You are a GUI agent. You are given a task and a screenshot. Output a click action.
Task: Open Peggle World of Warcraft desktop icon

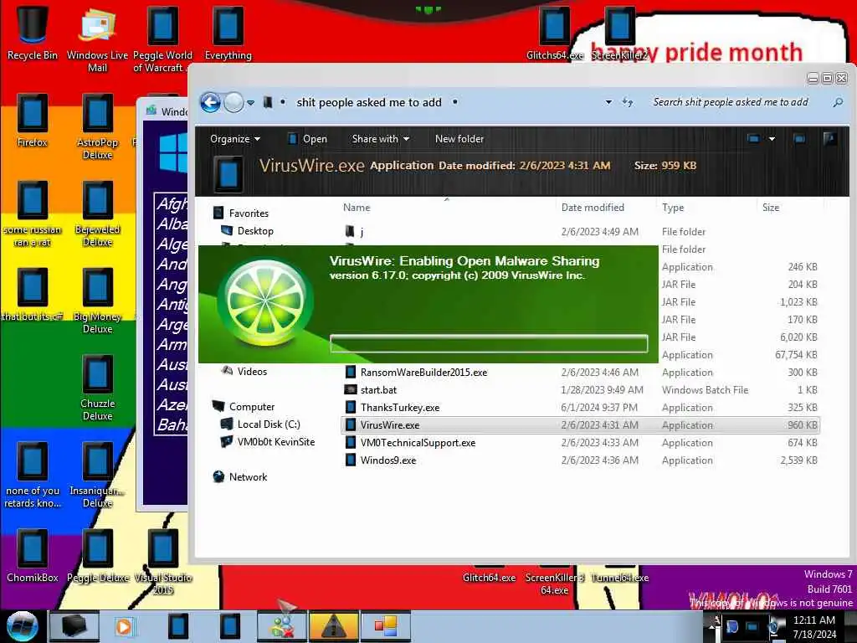(x=162, y=39)
